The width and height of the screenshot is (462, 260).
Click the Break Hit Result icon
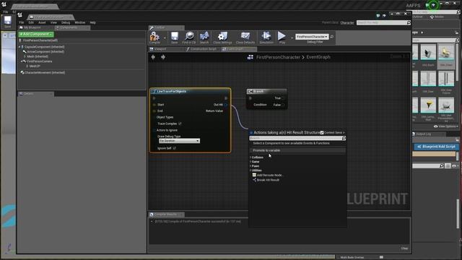(254, 180)
